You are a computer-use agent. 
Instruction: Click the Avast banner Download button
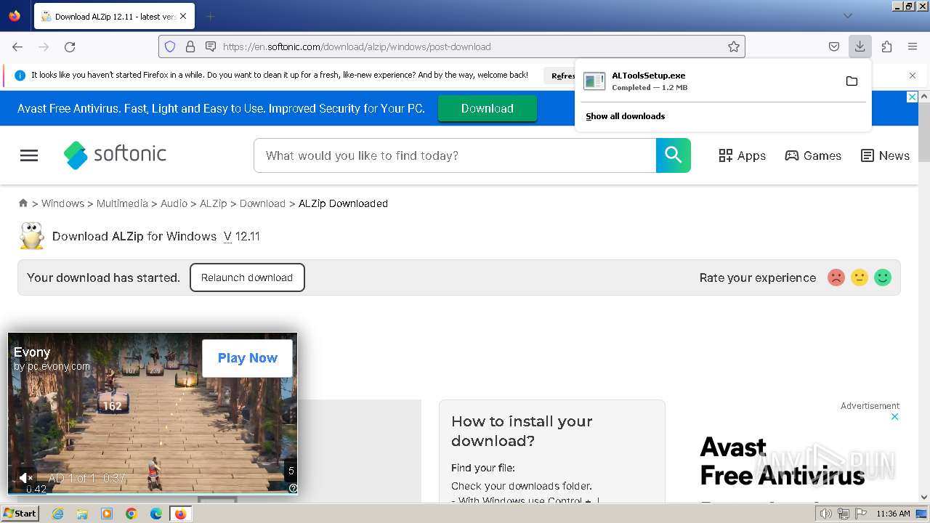(487, 108)
